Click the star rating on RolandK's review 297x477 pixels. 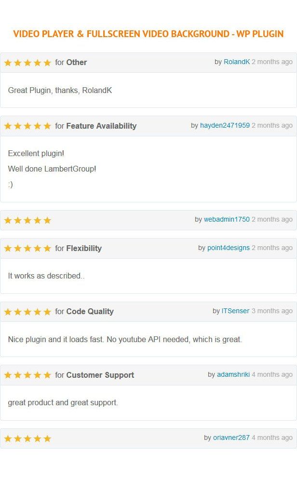(27, 63)
